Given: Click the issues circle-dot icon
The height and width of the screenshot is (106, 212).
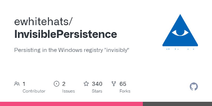Looking at the screenshot, I should tap(56, 84).
